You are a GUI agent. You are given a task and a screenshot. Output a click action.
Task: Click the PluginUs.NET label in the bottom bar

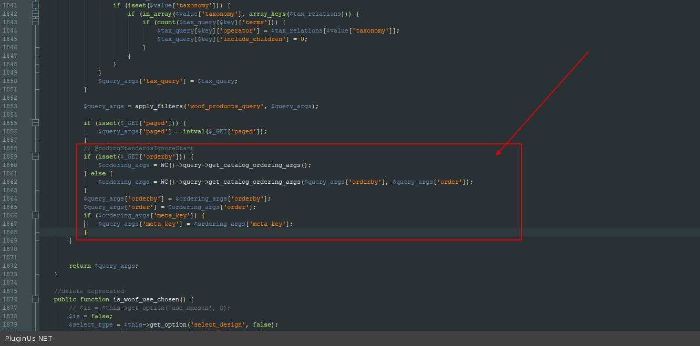(x=29, y=339)
